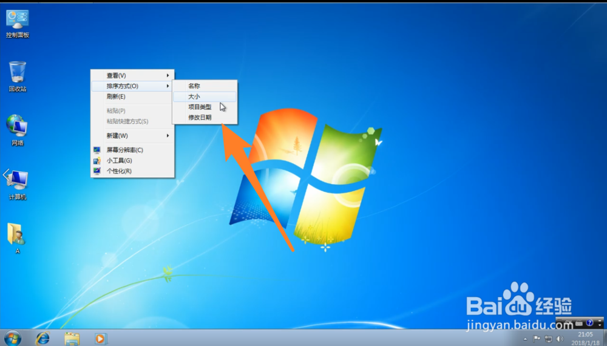Open the Action Center flag icon
The width and height of the screenshot is (607, 346).
tap(537, 339)
